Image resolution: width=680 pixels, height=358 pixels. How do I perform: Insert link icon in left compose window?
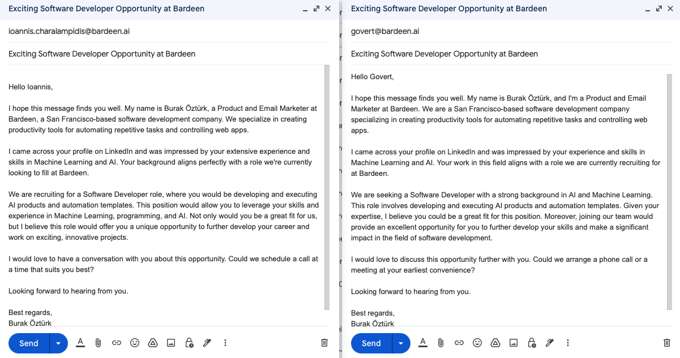pos(117,343)
